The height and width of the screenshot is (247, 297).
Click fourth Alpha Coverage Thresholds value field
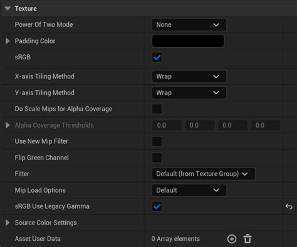[x=266, y=125]
